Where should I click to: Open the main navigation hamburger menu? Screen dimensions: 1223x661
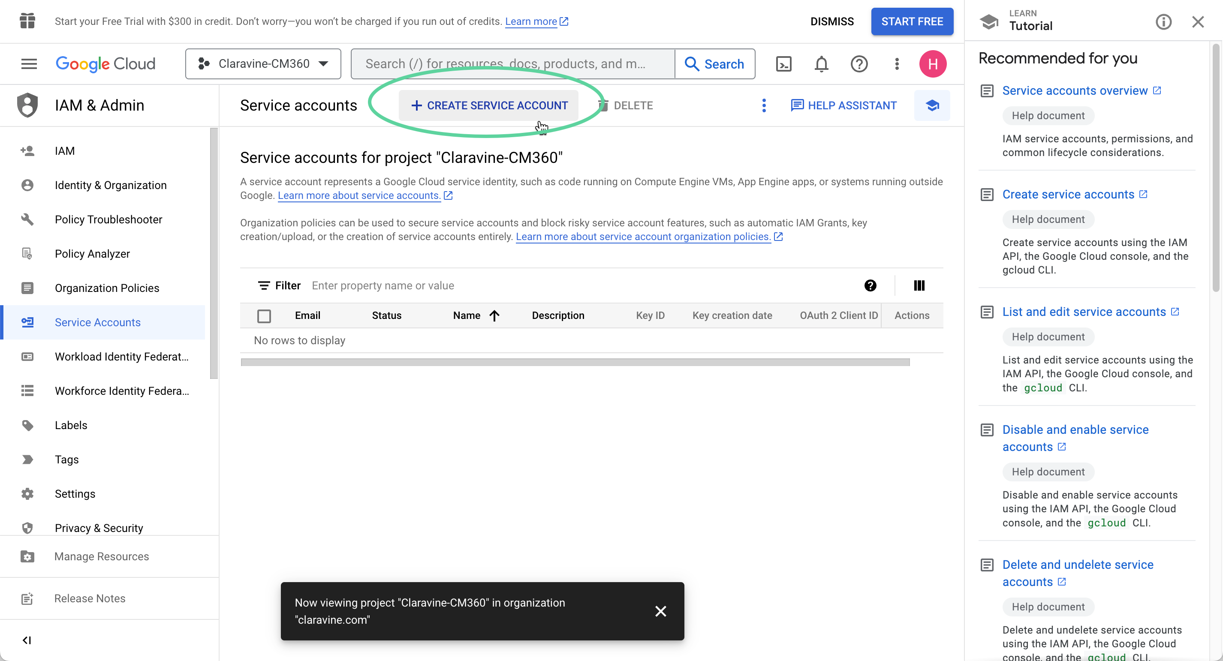tap(29, 63)
